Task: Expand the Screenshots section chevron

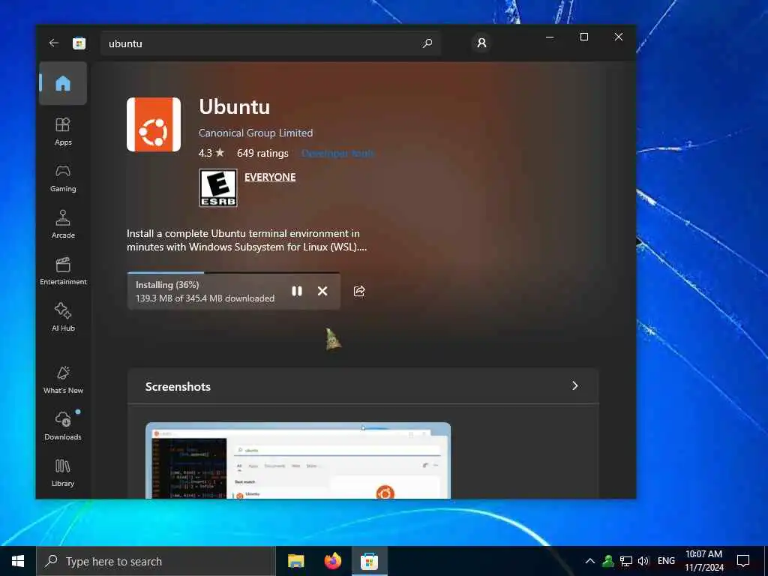Action: tap(575, 386)
